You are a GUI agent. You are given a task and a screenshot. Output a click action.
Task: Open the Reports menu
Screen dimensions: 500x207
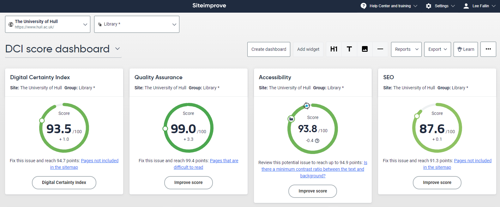(x=406, y=49)
